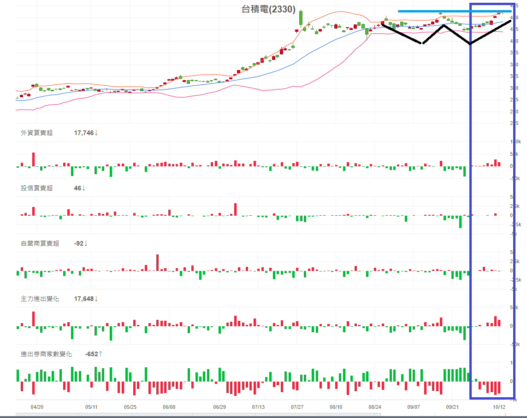Click the -92 dealer net value
The image size is (527, 418).
[79, 243]
